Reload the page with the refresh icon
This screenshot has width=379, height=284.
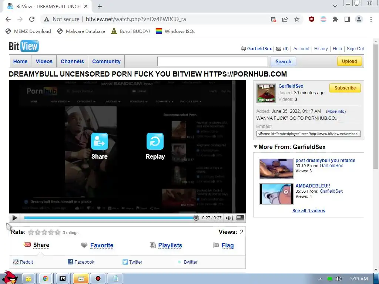[x=32, y=19]
